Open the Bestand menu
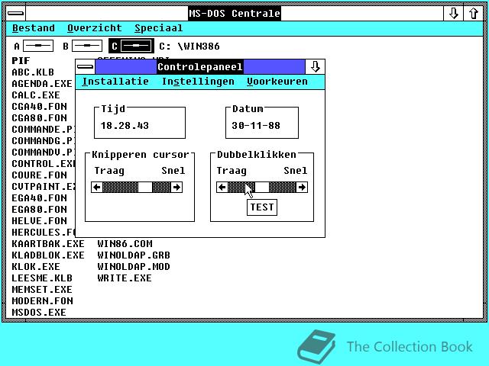Screen dimensions: 489x366 34,28
